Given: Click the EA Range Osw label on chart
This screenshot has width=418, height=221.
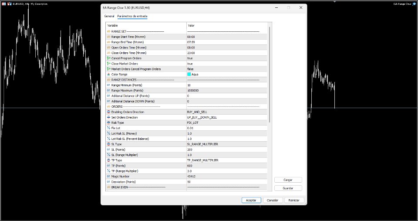Looking at the screenshot, I should click(402, 4).
